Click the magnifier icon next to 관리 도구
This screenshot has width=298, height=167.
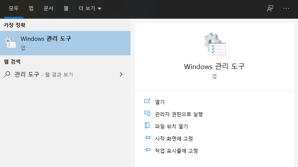click(x=7, y=74)
